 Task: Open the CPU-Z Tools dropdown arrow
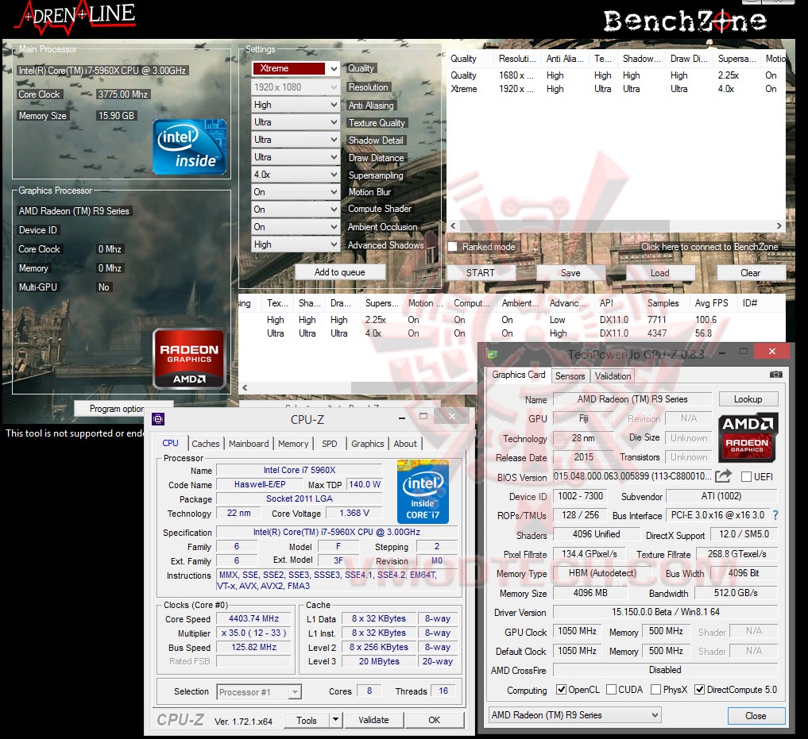335,719
